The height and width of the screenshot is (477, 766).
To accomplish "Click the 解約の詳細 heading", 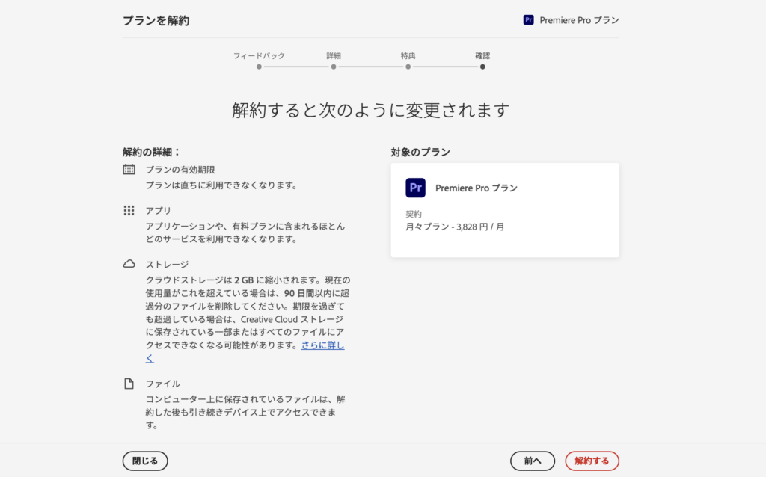I will click(x=152, y=152).
